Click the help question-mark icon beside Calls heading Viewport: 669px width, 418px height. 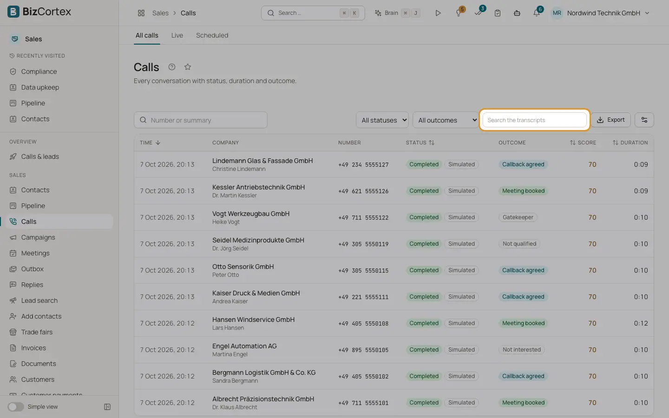172,67
